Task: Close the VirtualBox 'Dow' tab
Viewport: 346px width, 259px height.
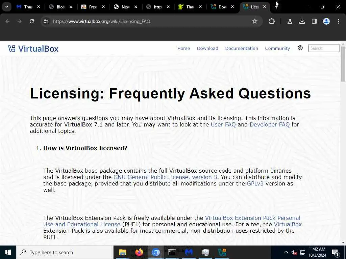Action: point(232,7)
